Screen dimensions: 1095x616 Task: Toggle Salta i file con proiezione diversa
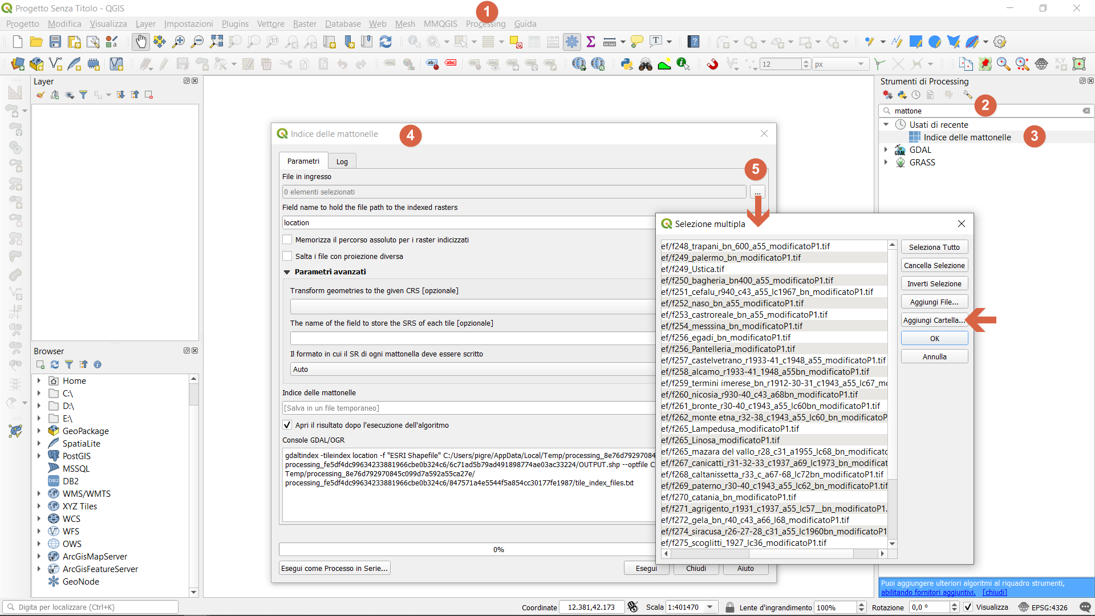(x=287, y=256)
